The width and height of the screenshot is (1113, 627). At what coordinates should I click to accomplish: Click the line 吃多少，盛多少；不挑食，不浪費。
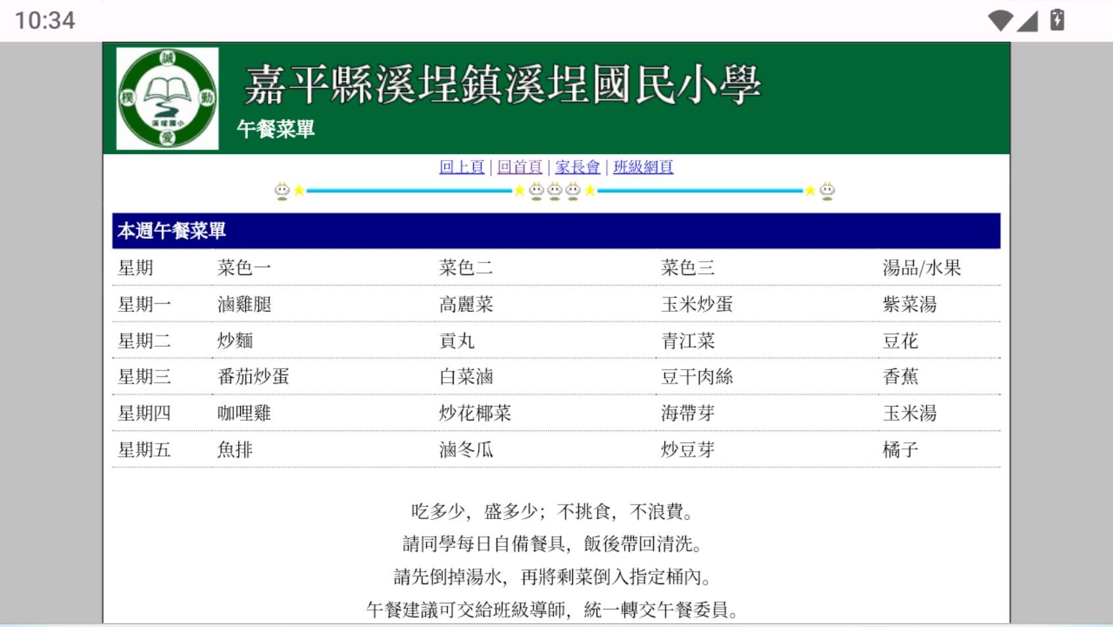[552, 512]
